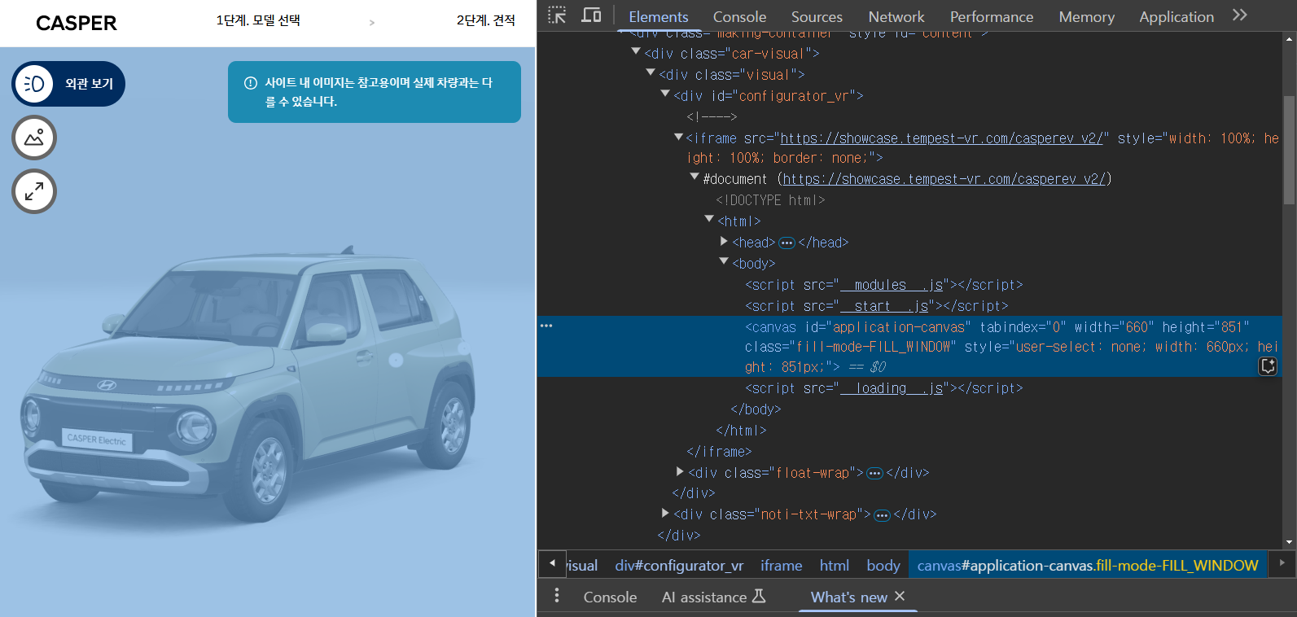The image size is (1297, 617).
Task: Collapse the body node
Action: pos(724,261)
